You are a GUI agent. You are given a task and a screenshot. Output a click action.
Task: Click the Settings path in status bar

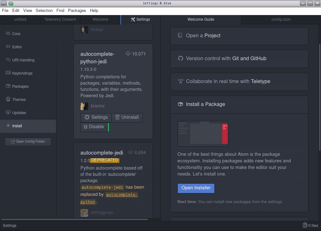[x=9, y=226]
